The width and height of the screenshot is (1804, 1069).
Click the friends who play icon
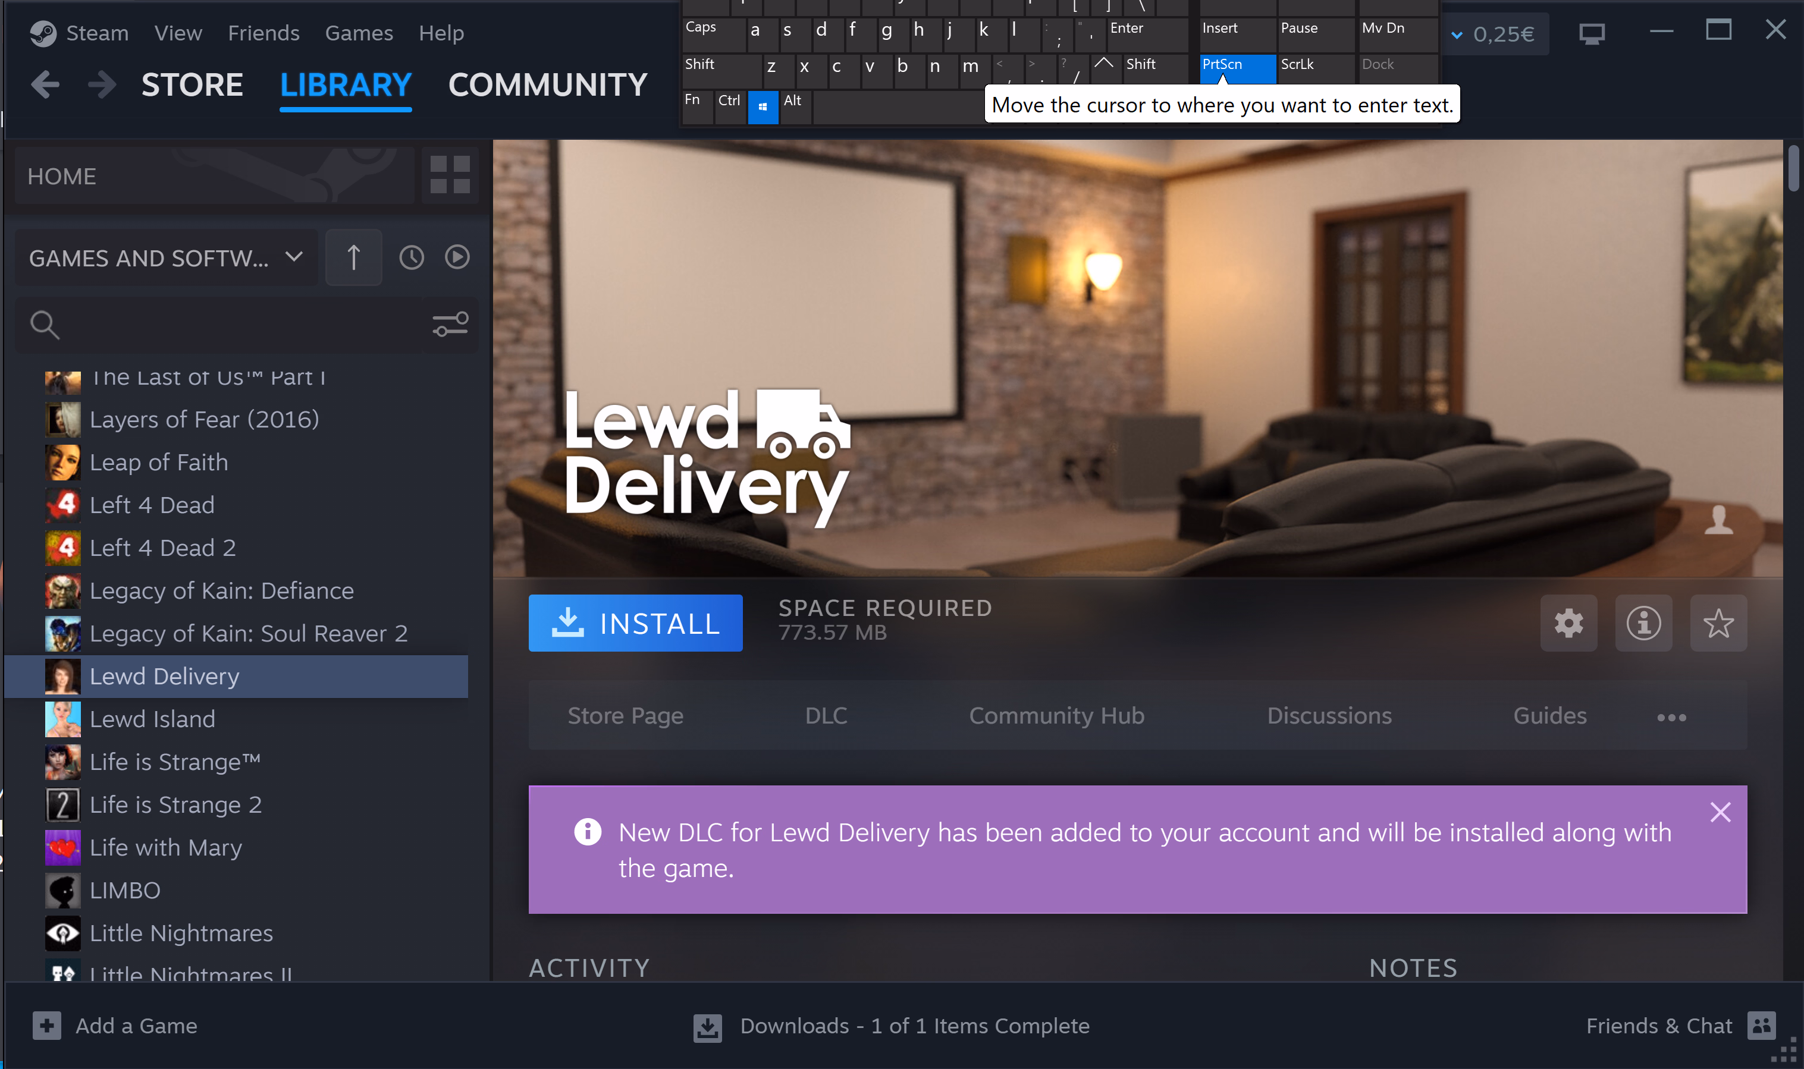(x=1719, y=520)
